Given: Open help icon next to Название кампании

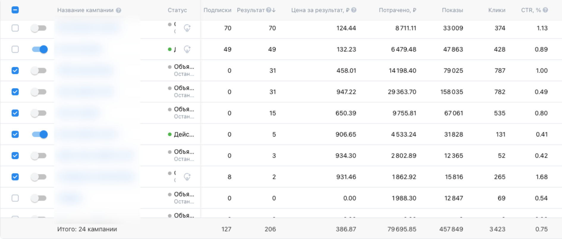Looking at the screenshot, I should pos(119,10).
